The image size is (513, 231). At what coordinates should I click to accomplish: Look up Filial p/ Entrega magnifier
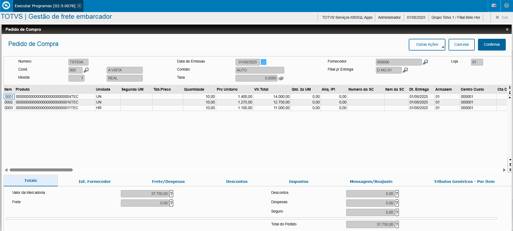point(405,70)
